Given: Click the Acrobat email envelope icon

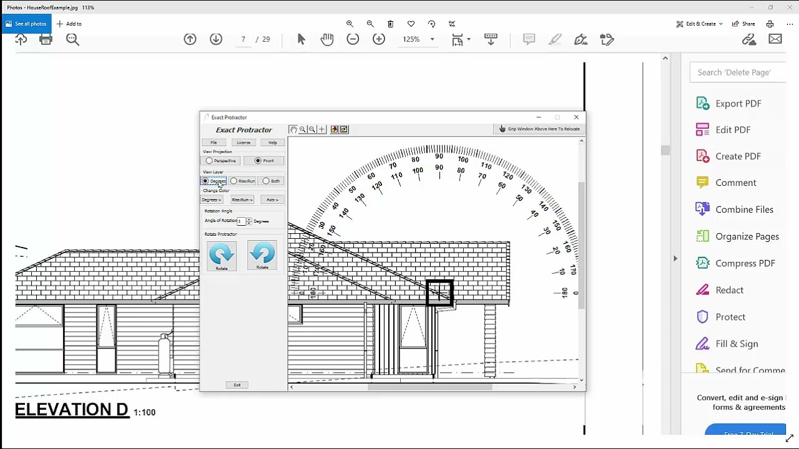Looking at the screenshot, I should click(x=775, y=39).
